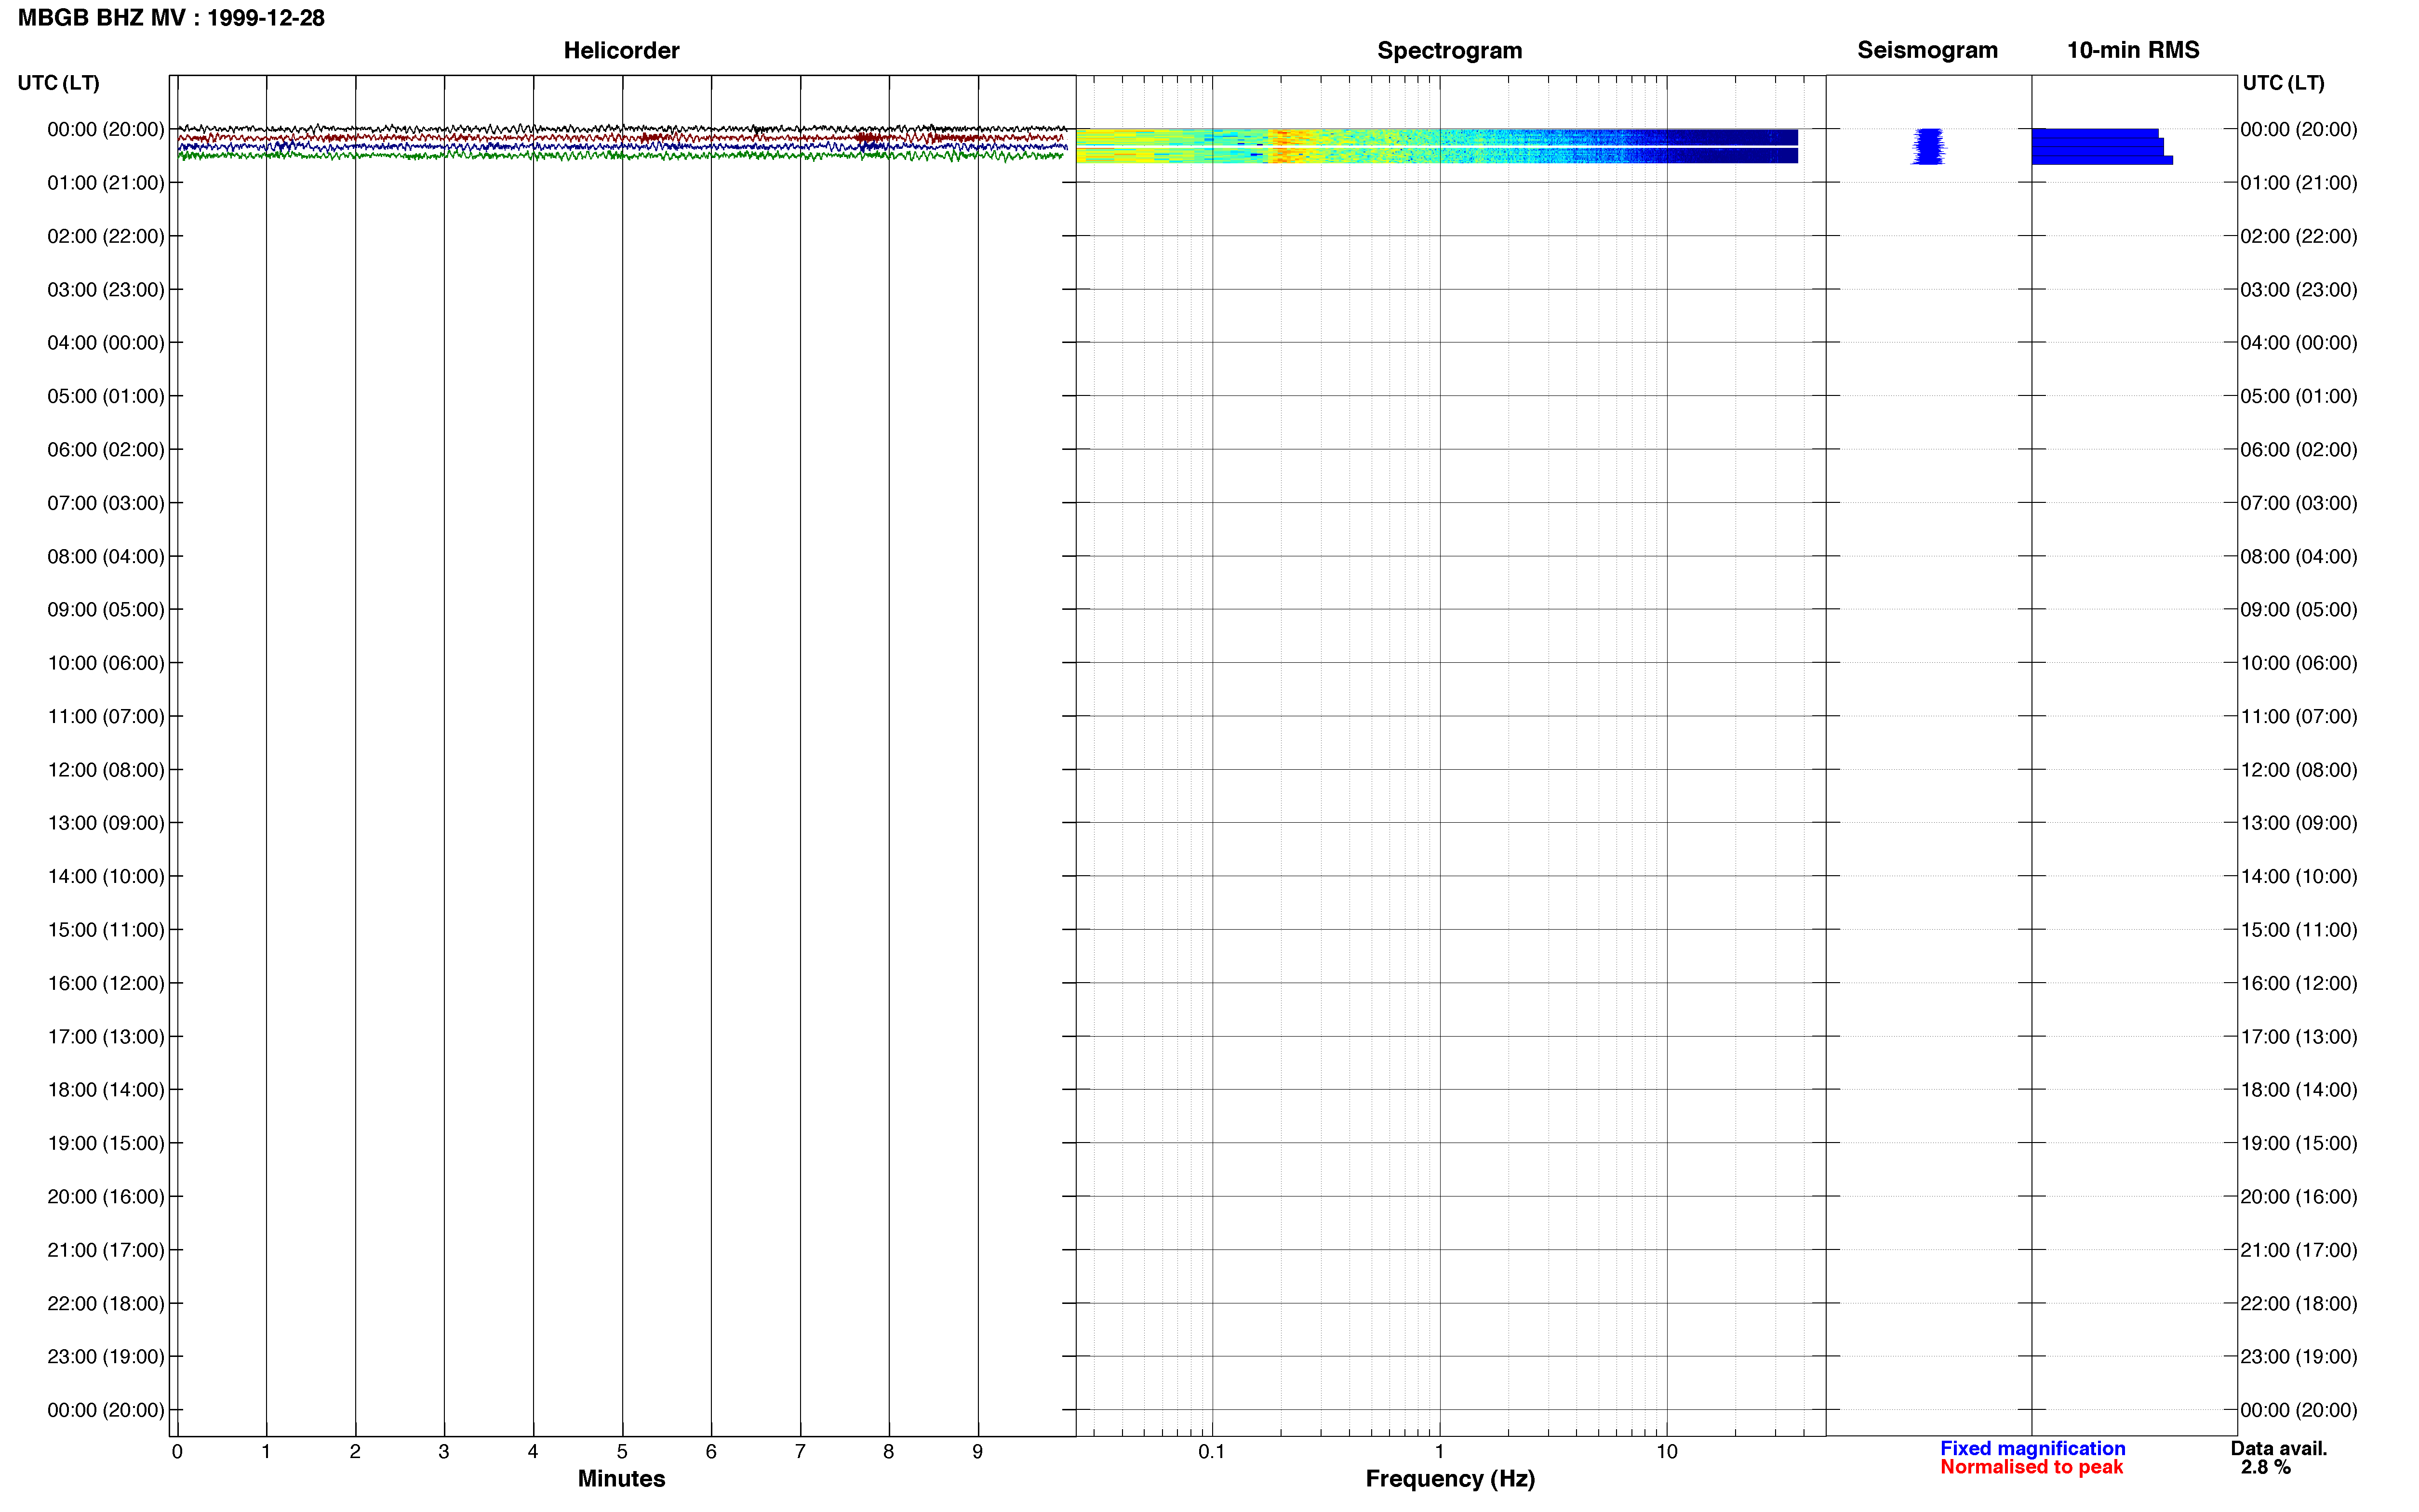Click the right 'UTC (LT)' axis label
2419x1512 pixels.
coord(2283,83)
